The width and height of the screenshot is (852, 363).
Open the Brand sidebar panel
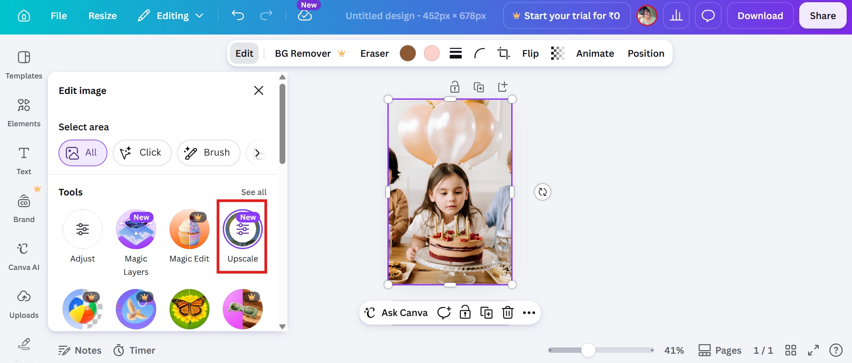tap(24, 208)
